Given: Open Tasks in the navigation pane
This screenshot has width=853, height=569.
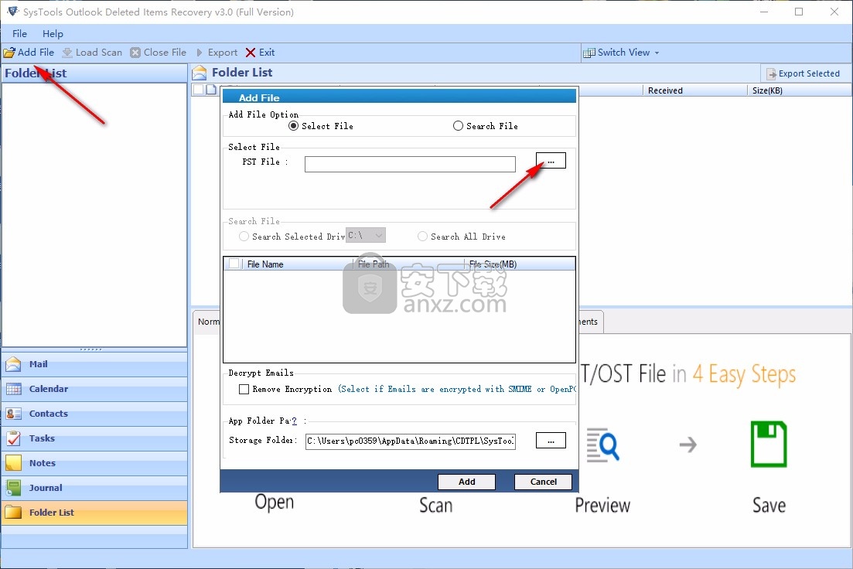Looking at the screenshot, I should pos(94,438).
